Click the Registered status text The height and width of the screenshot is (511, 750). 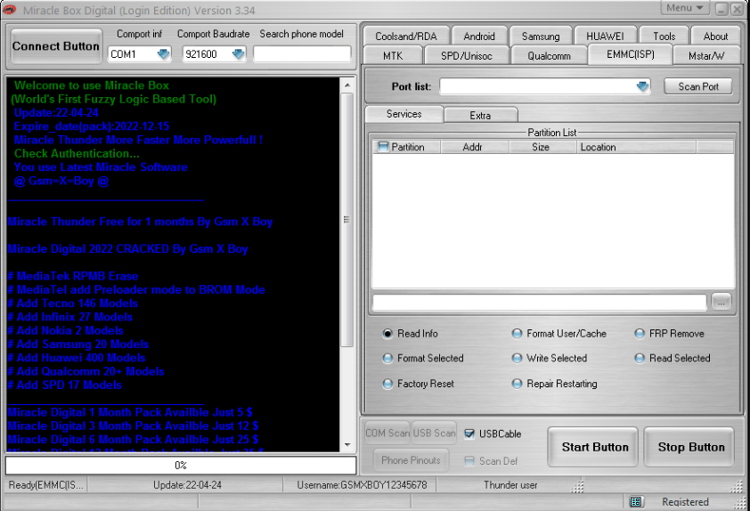click(685, 502)
